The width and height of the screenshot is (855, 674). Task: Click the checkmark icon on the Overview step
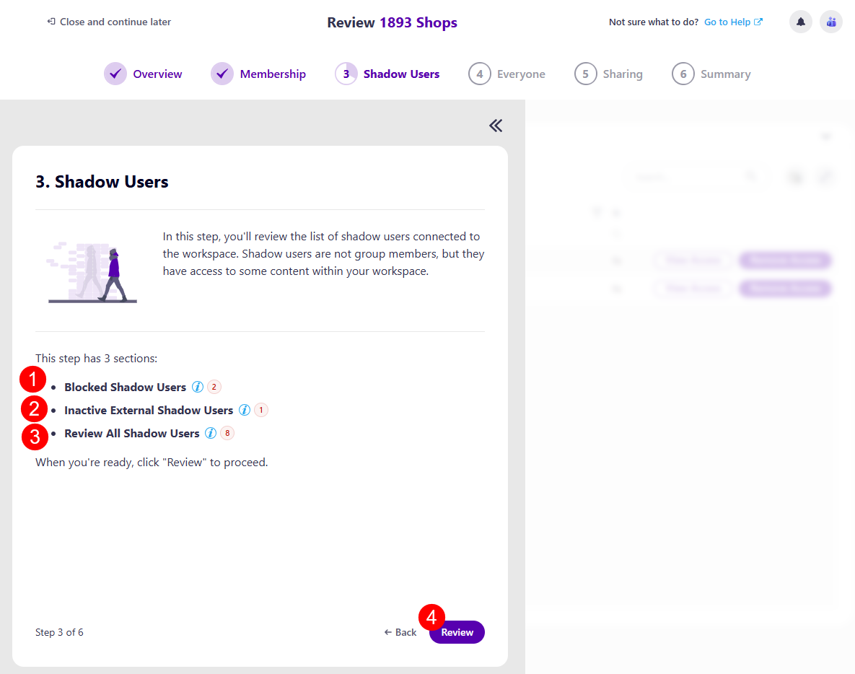115,74
